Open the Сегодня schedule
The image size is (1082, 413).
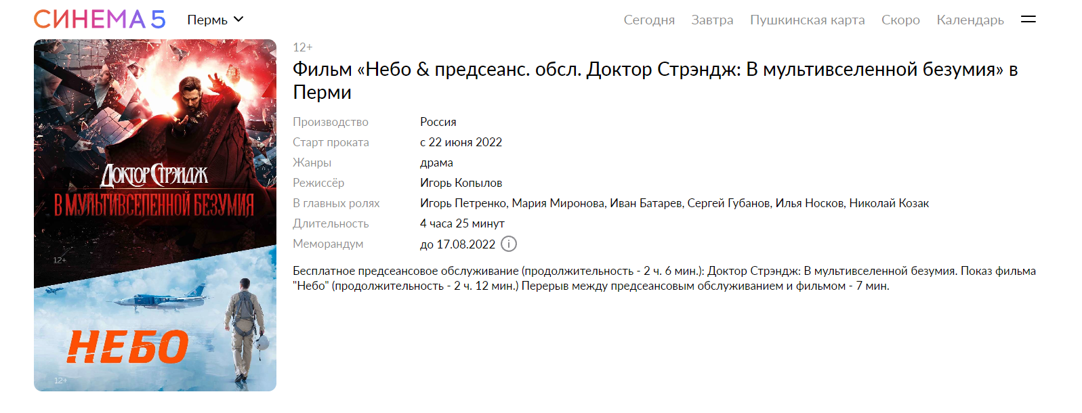[649, 20]
